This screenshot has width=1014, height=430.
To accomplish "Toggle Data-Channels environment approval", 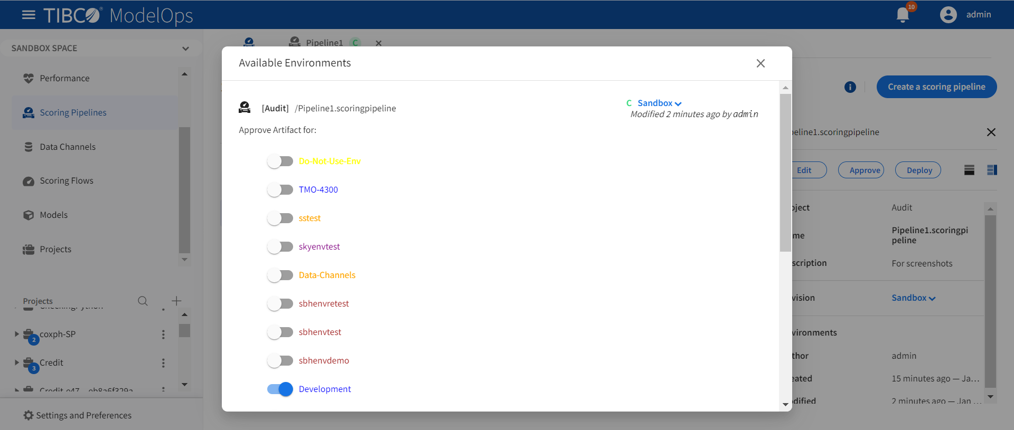I will tap(280, 275).
